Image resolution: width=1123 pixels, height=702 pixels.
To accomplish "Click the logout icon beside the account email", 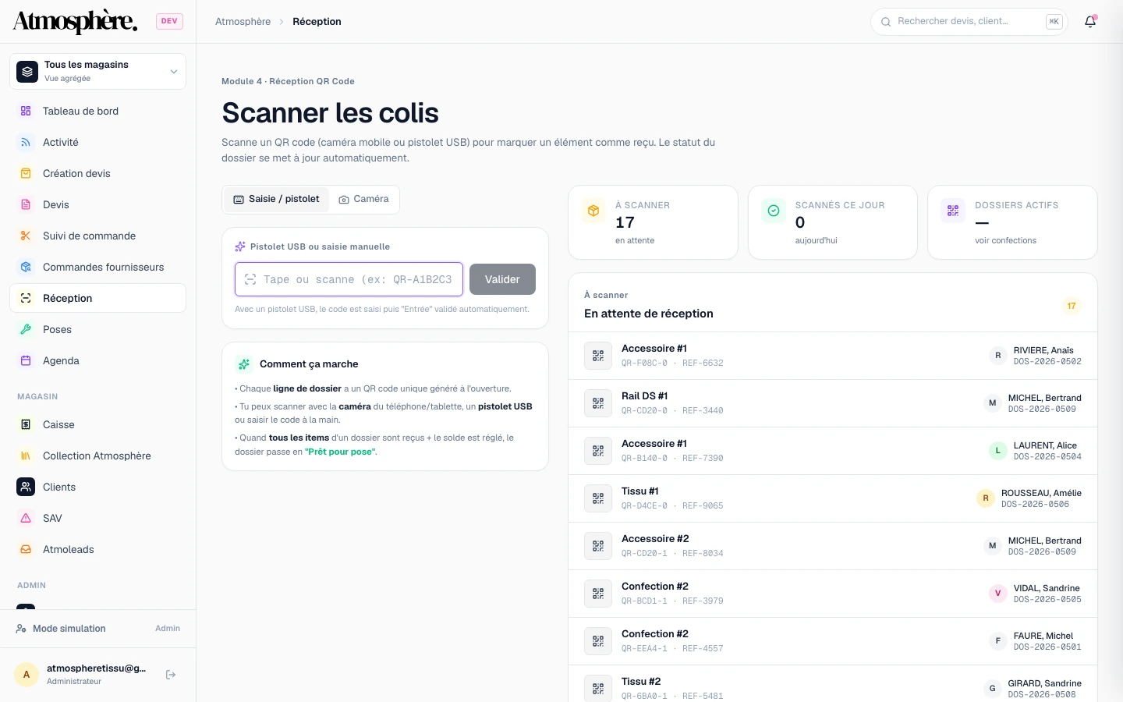I will coord(171,675).
